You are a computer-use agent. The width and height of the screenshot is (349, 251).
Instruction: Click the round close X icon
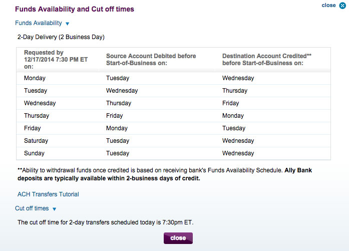(342, 6)
